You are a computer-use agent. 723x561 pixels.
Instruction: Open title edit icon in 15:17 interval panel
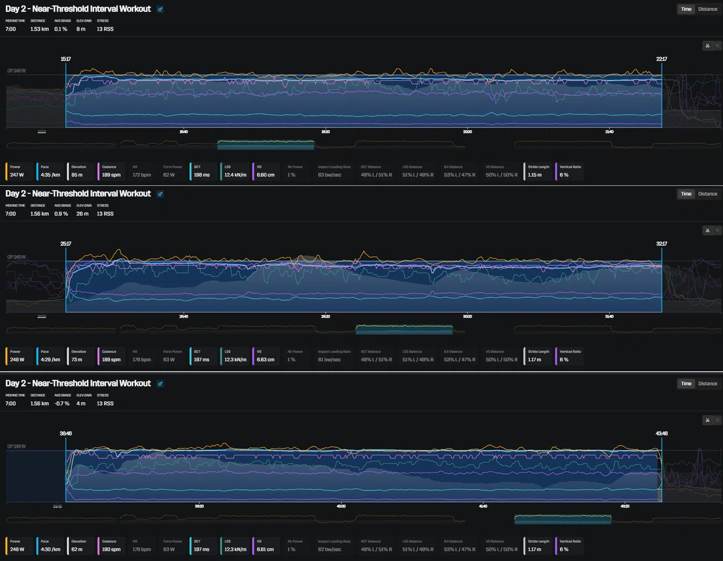(x=160, y=9)
